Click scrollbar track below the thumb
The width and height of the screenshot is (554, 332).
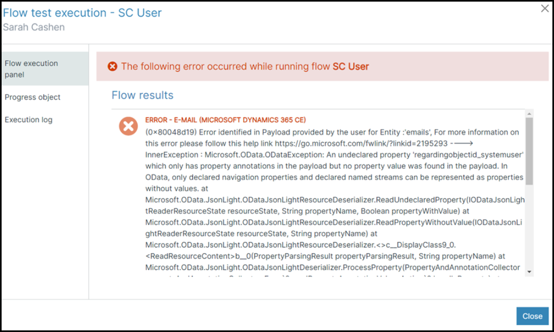pyautogui.click(x=529, y=226)
